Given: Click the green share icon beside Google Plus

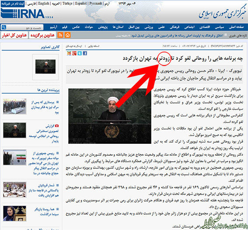Looking at the screenshot, I should tap(69, 53).
